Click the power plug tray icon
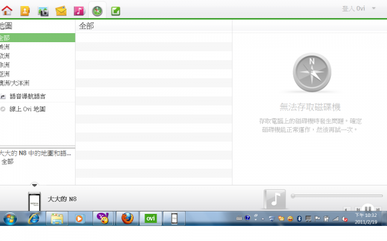 pos(327,218)
